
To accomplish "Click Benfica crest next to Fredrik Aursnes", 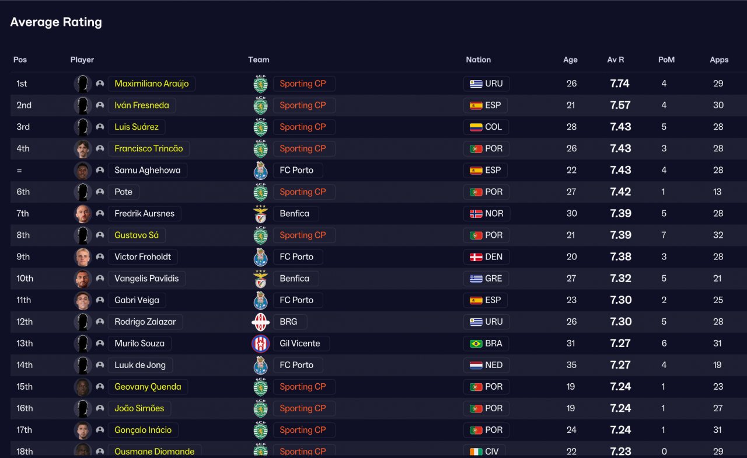I will pos(260,213).
